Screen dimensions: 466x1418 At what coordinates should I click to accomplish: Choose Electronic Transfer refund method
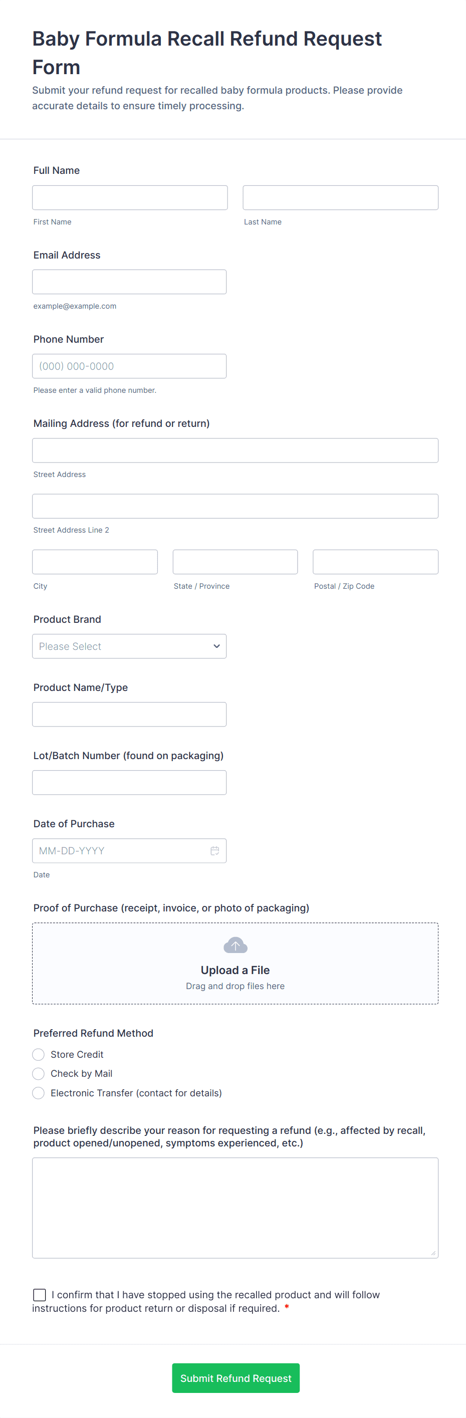click(x=39, y=1093)
